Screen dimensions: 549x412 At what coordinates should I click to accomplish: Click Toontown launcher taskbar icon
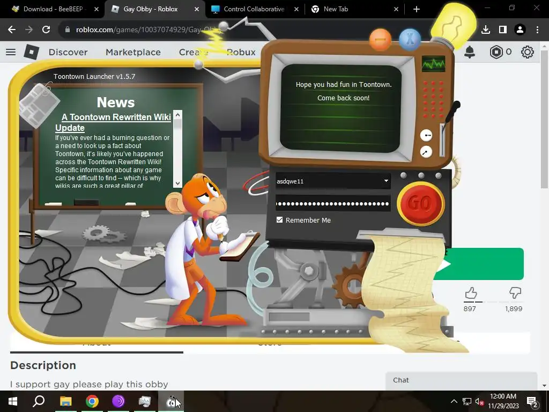pyautogui.click(x=171, y=401)
